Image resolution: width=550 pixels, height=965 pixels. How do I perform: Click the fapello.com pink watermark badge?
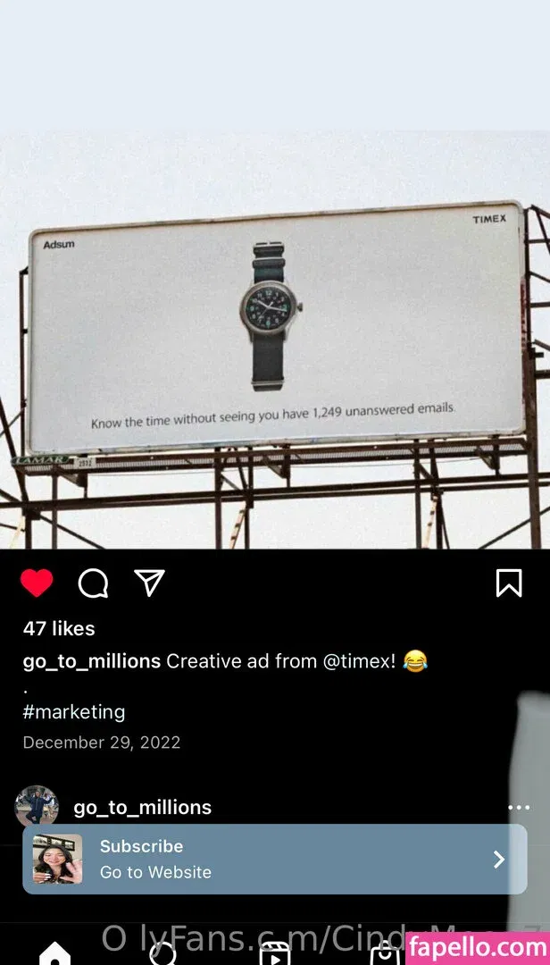point(477,945)
